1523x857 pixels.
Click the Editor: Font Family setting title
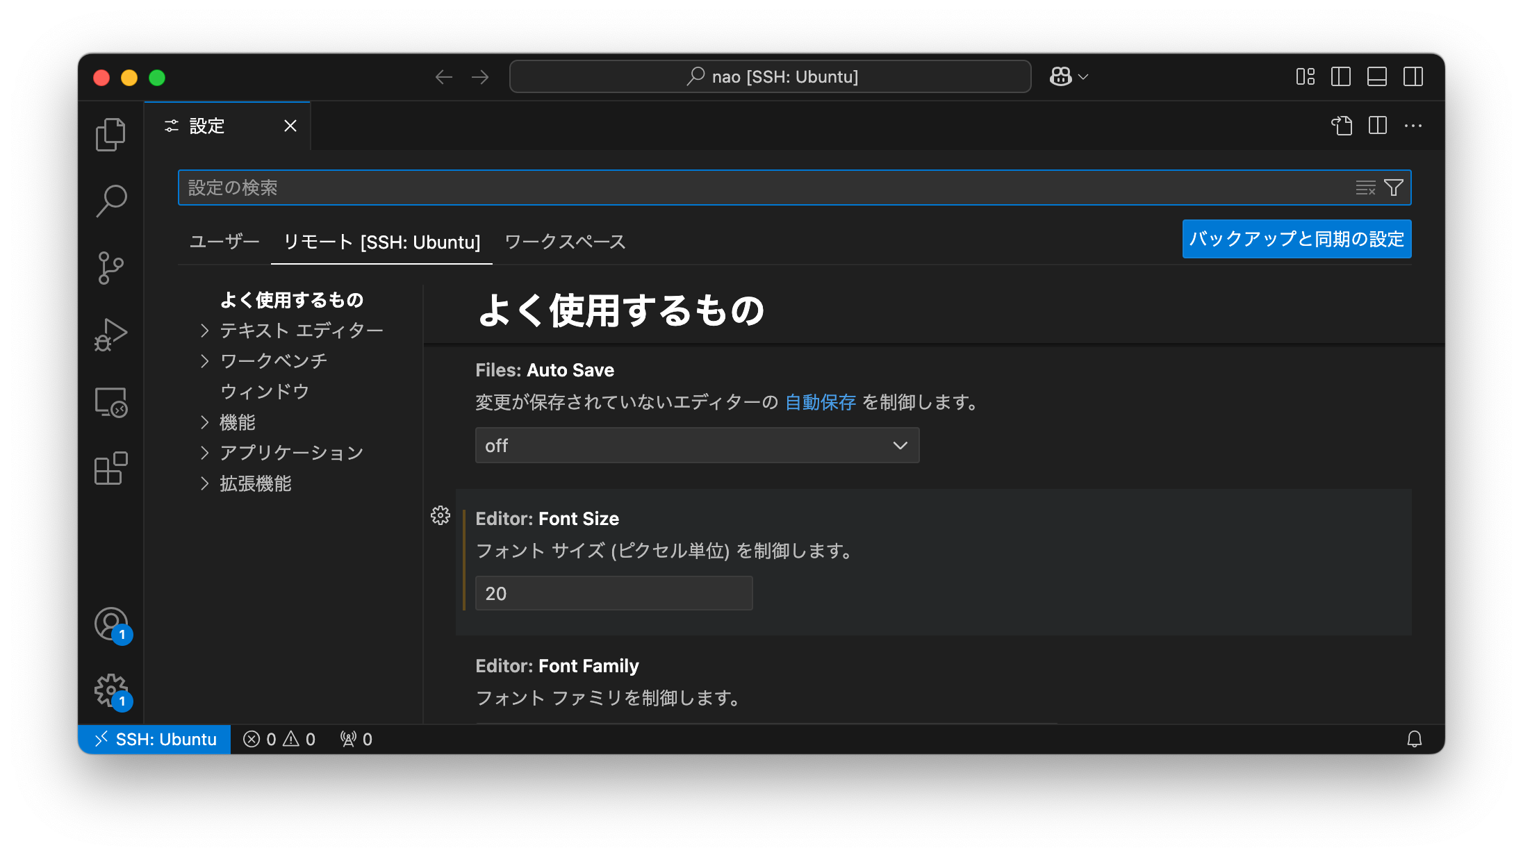[557, 666]
